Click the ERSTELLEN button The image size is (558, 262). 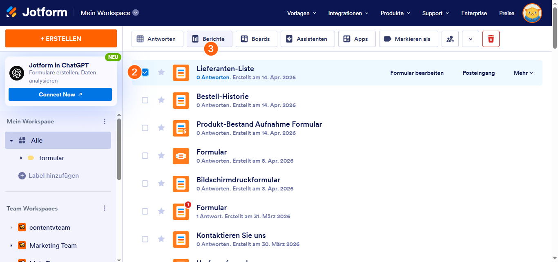[x=60, y=38]
